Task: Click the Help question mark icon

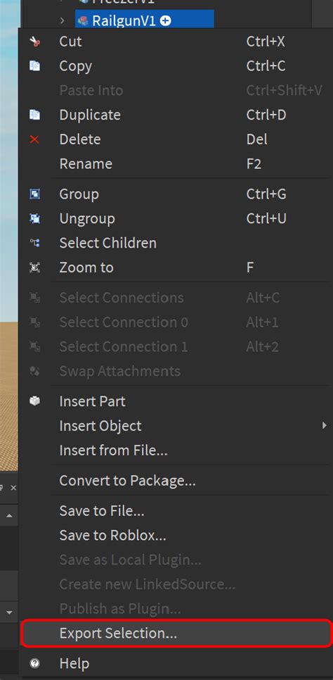Action: click(x=34, y=663)
